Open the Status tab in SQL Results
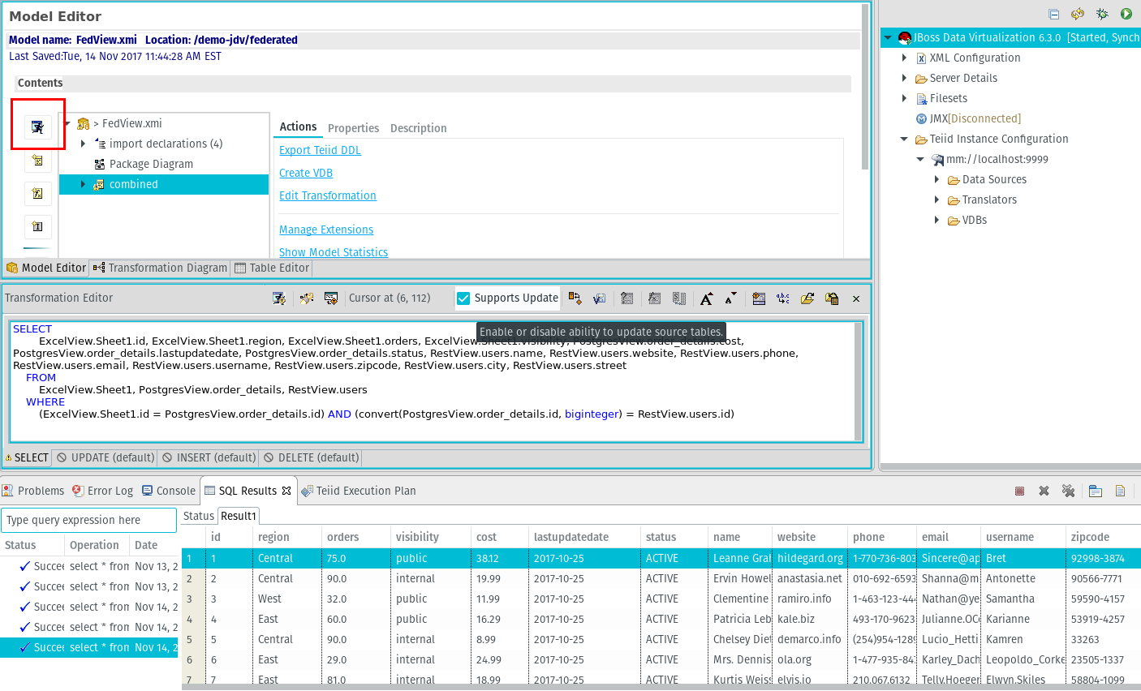 (x=199, y=516)
